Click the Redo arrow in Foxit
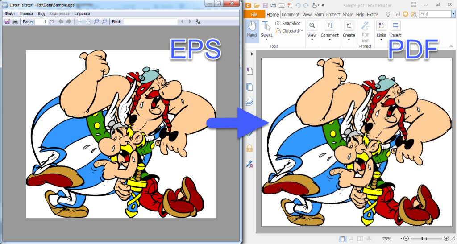The height and width of the screenshot is (244, 457). (306, 5)
